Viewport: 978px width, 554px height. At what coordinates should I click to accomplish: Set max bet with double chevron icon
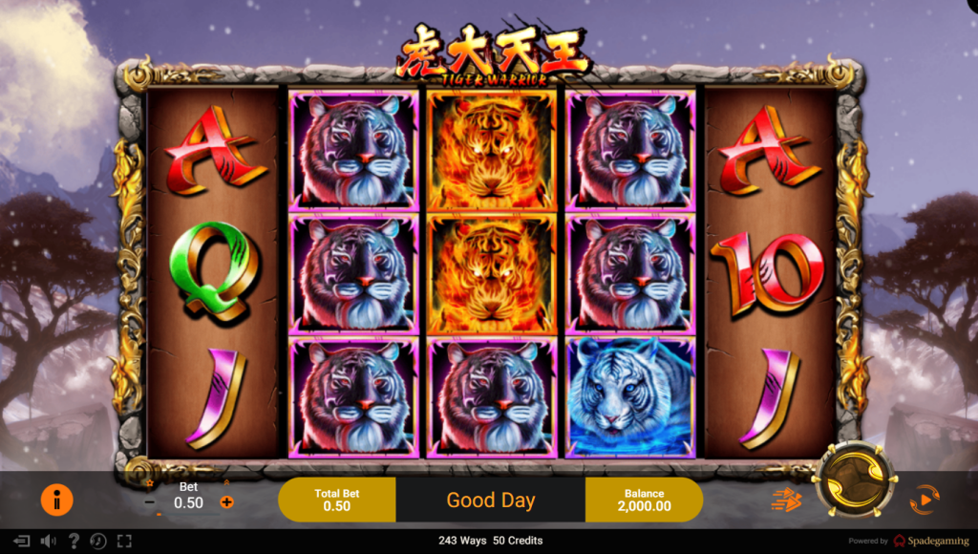[x=226, y=483]
